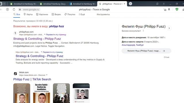Click the tiktok.com site name text
The image size is (184, 103).
coord(24,72)
